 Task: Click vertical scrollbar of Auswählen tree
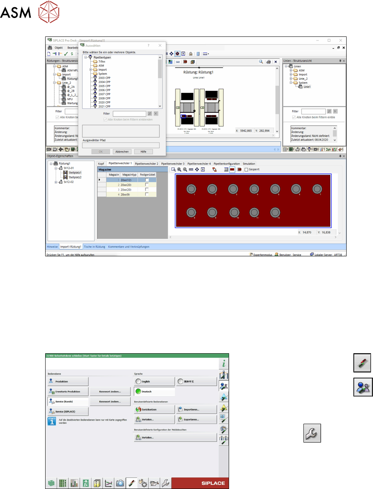pyautogui.click(x=160, y=81)
